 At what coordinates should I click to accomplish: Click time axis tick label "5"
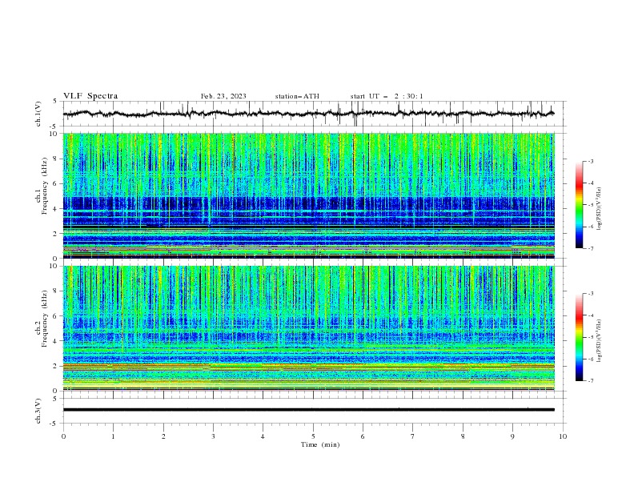[x=313, y=436]
